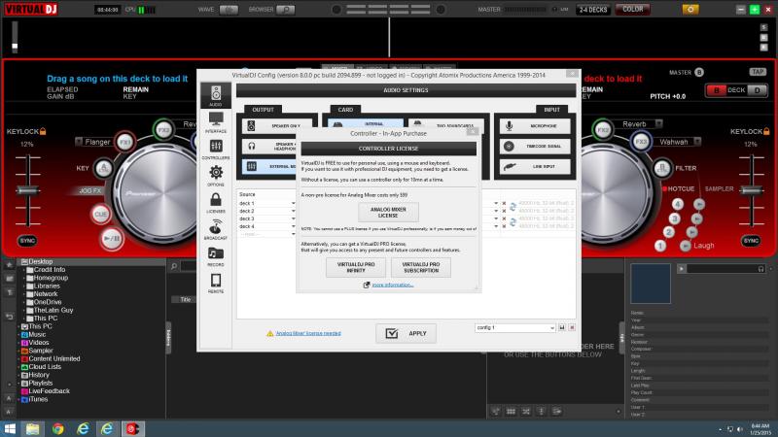Toggle the right deck Keylock padlock
Viewport: 778px width, 437px height.
coord(768,131)
